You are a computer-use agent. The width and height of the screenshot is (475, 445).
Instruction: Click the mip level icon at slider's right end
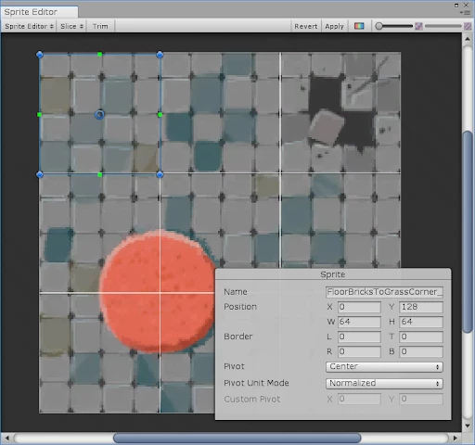[x=468, y=26]
